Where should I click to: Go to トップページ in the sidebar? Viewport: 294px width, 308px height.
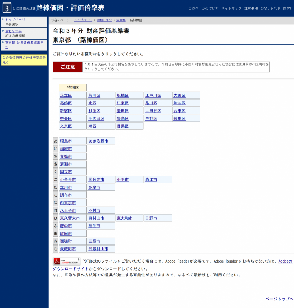click(15, 19)
